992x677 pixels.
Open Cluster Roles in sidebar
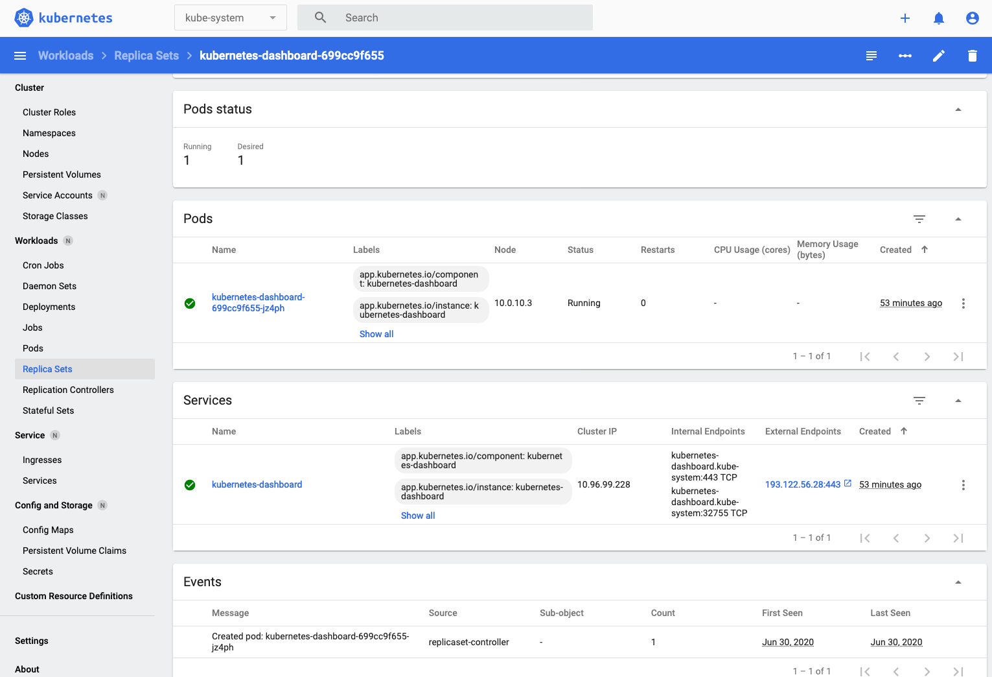click(x=49, y=112)
